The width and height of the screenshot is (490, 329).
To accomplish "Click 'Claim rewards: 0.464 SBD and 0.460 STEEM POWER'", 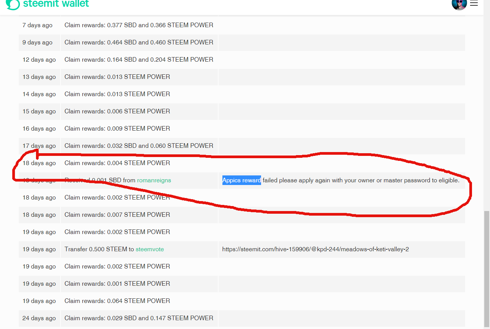I will point(139,42).
